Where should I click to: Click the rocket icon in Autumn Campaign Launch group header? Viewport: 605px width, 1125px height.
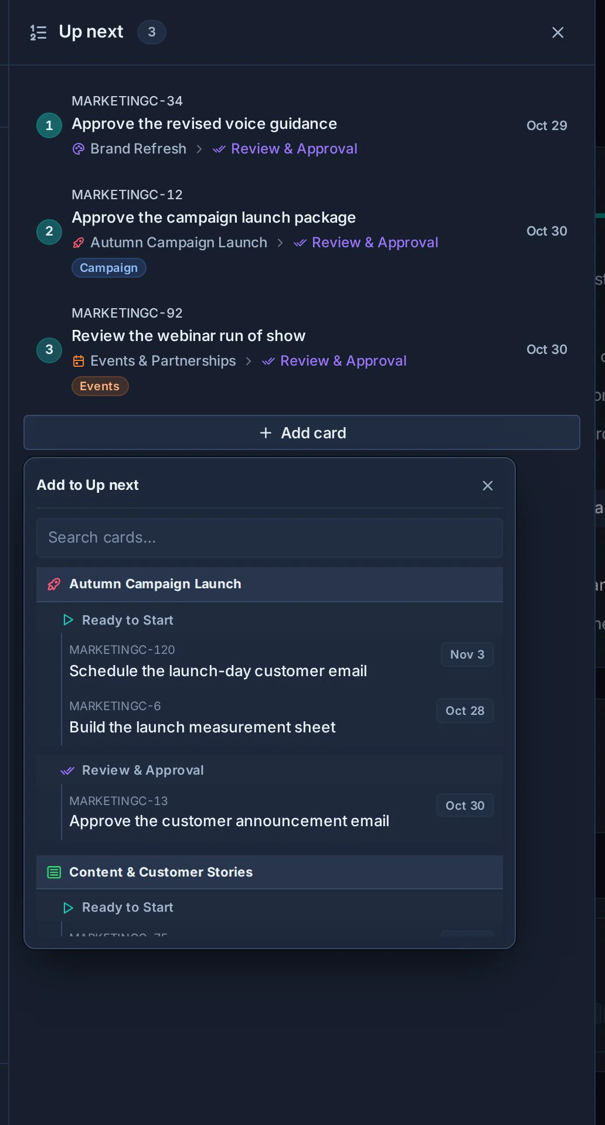pyautogui.click(x=54, y=584)
